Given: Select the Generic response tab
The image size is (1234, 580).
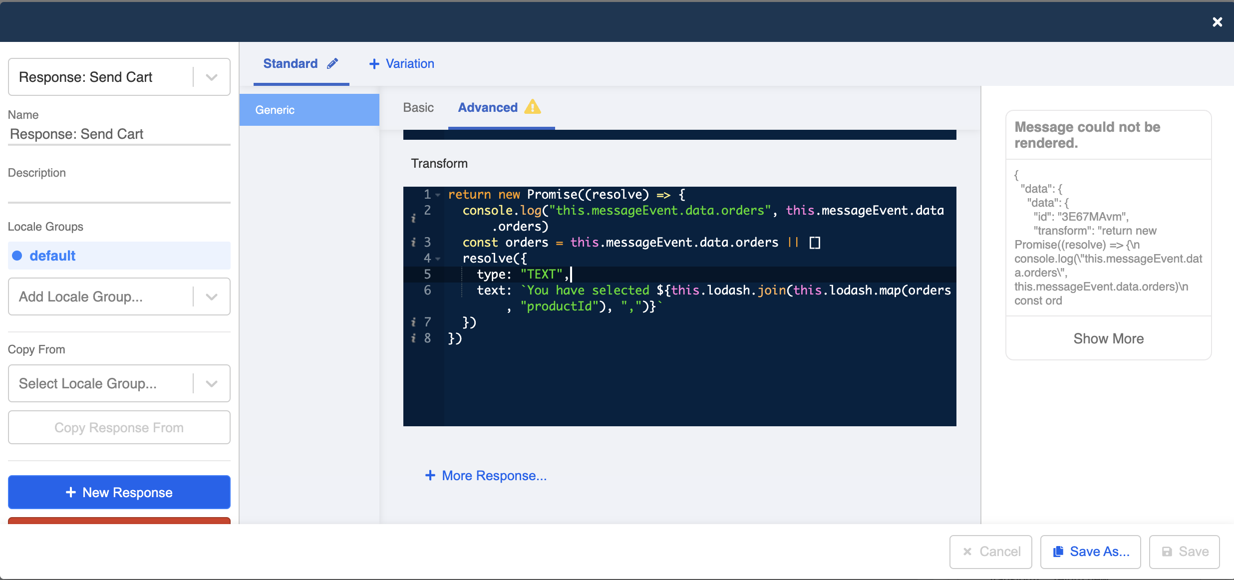Looking at the screenshot, I should [x=275, y=110].
